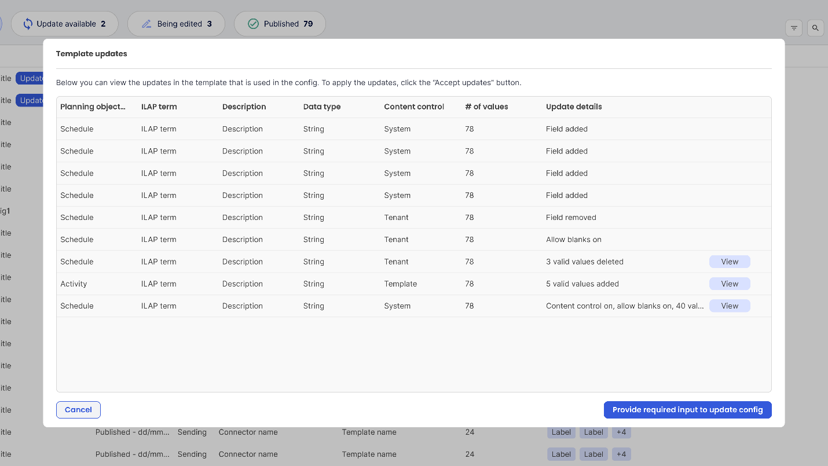Select the Published filter chip
828x466 pixels.
280,24
